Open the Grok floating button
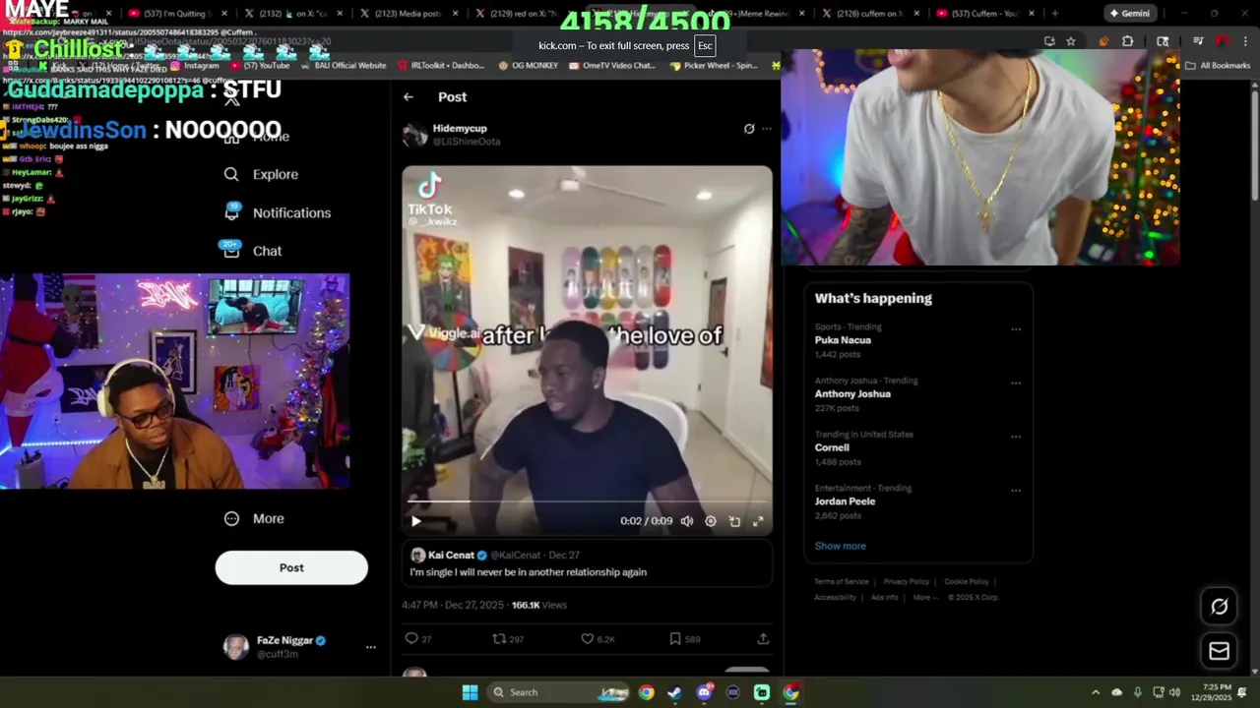Viewport: 1260px width, 708px height. pos(1219,607)
